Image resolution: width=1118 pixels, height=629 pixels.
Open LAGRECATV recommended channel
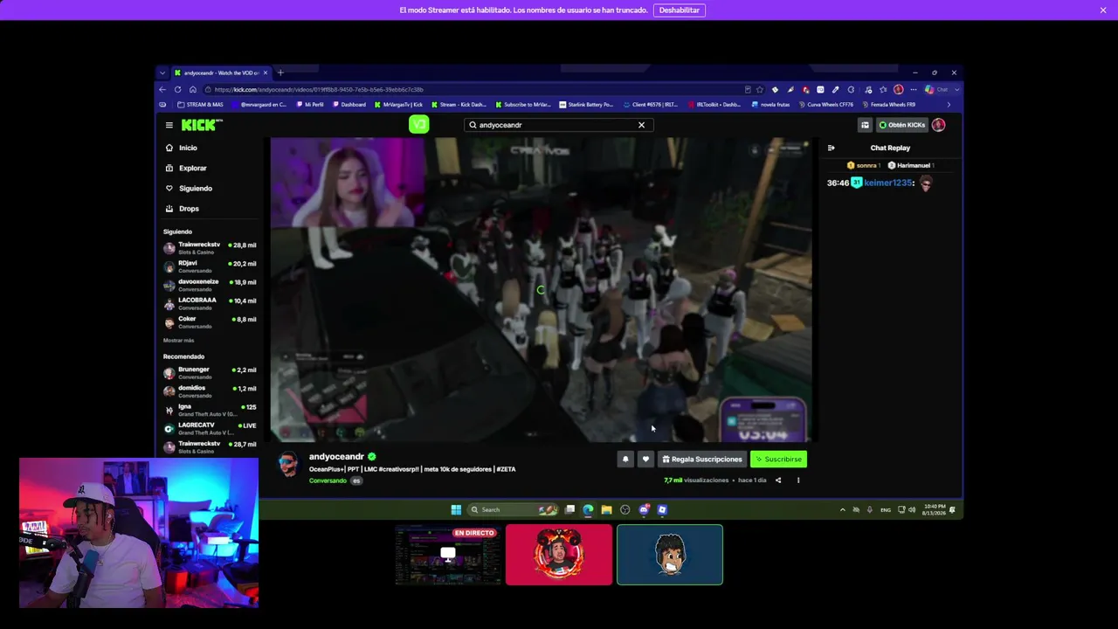click(210, 428)
